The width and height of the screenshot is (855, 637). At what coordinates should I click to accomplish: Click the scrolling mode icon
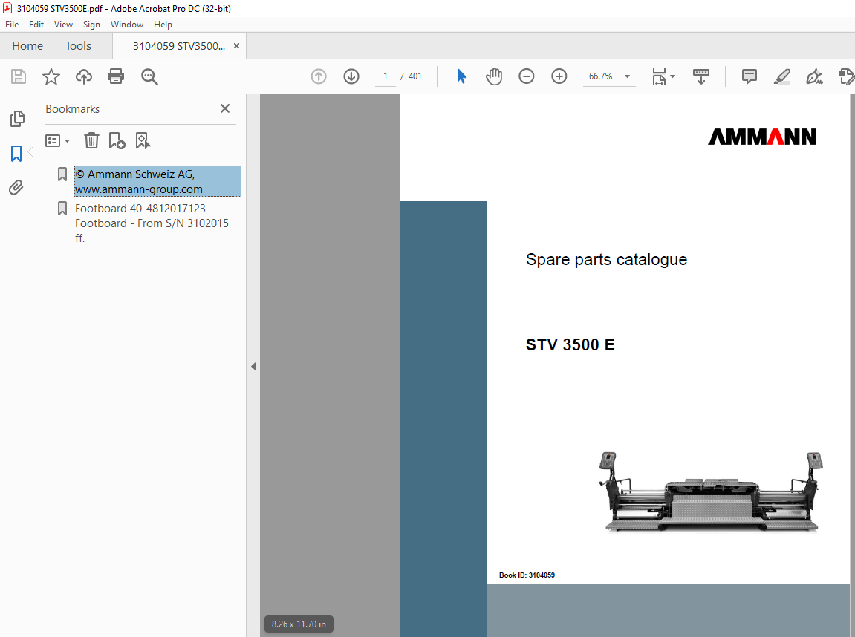pos(700,76)
